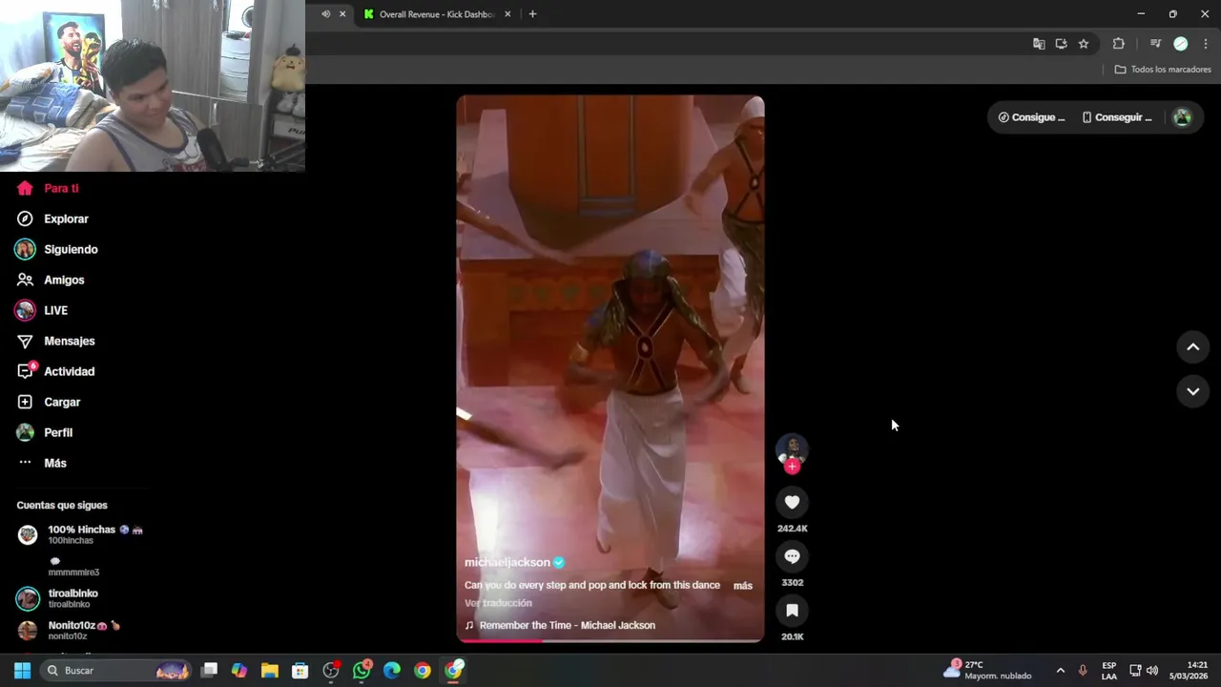The height and width of the screenshot is (687, 1221).
Task: Open the Amigos page
Action: [51, 280]
